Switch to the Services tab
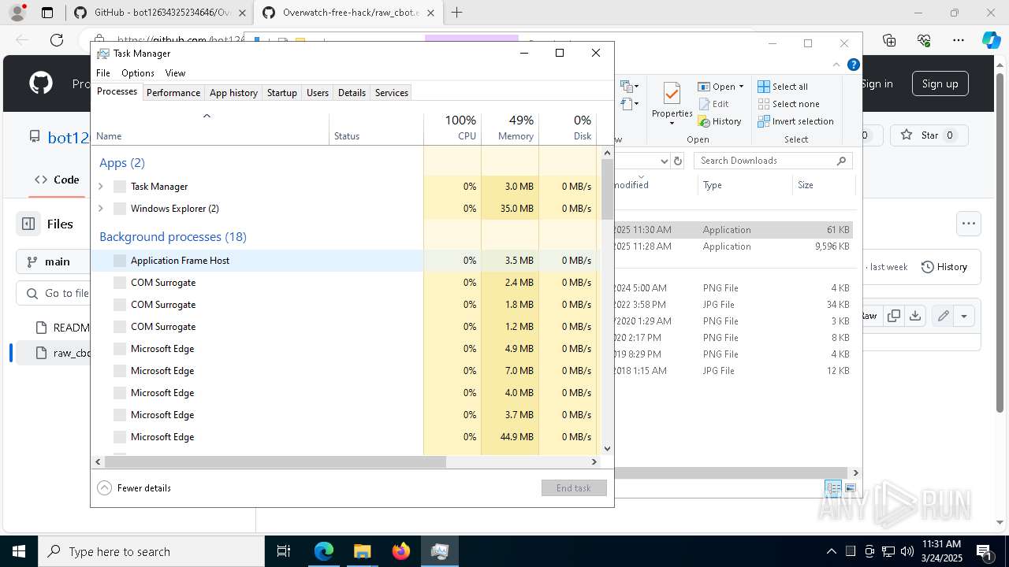1009x567 pixels. pos(392,92)
